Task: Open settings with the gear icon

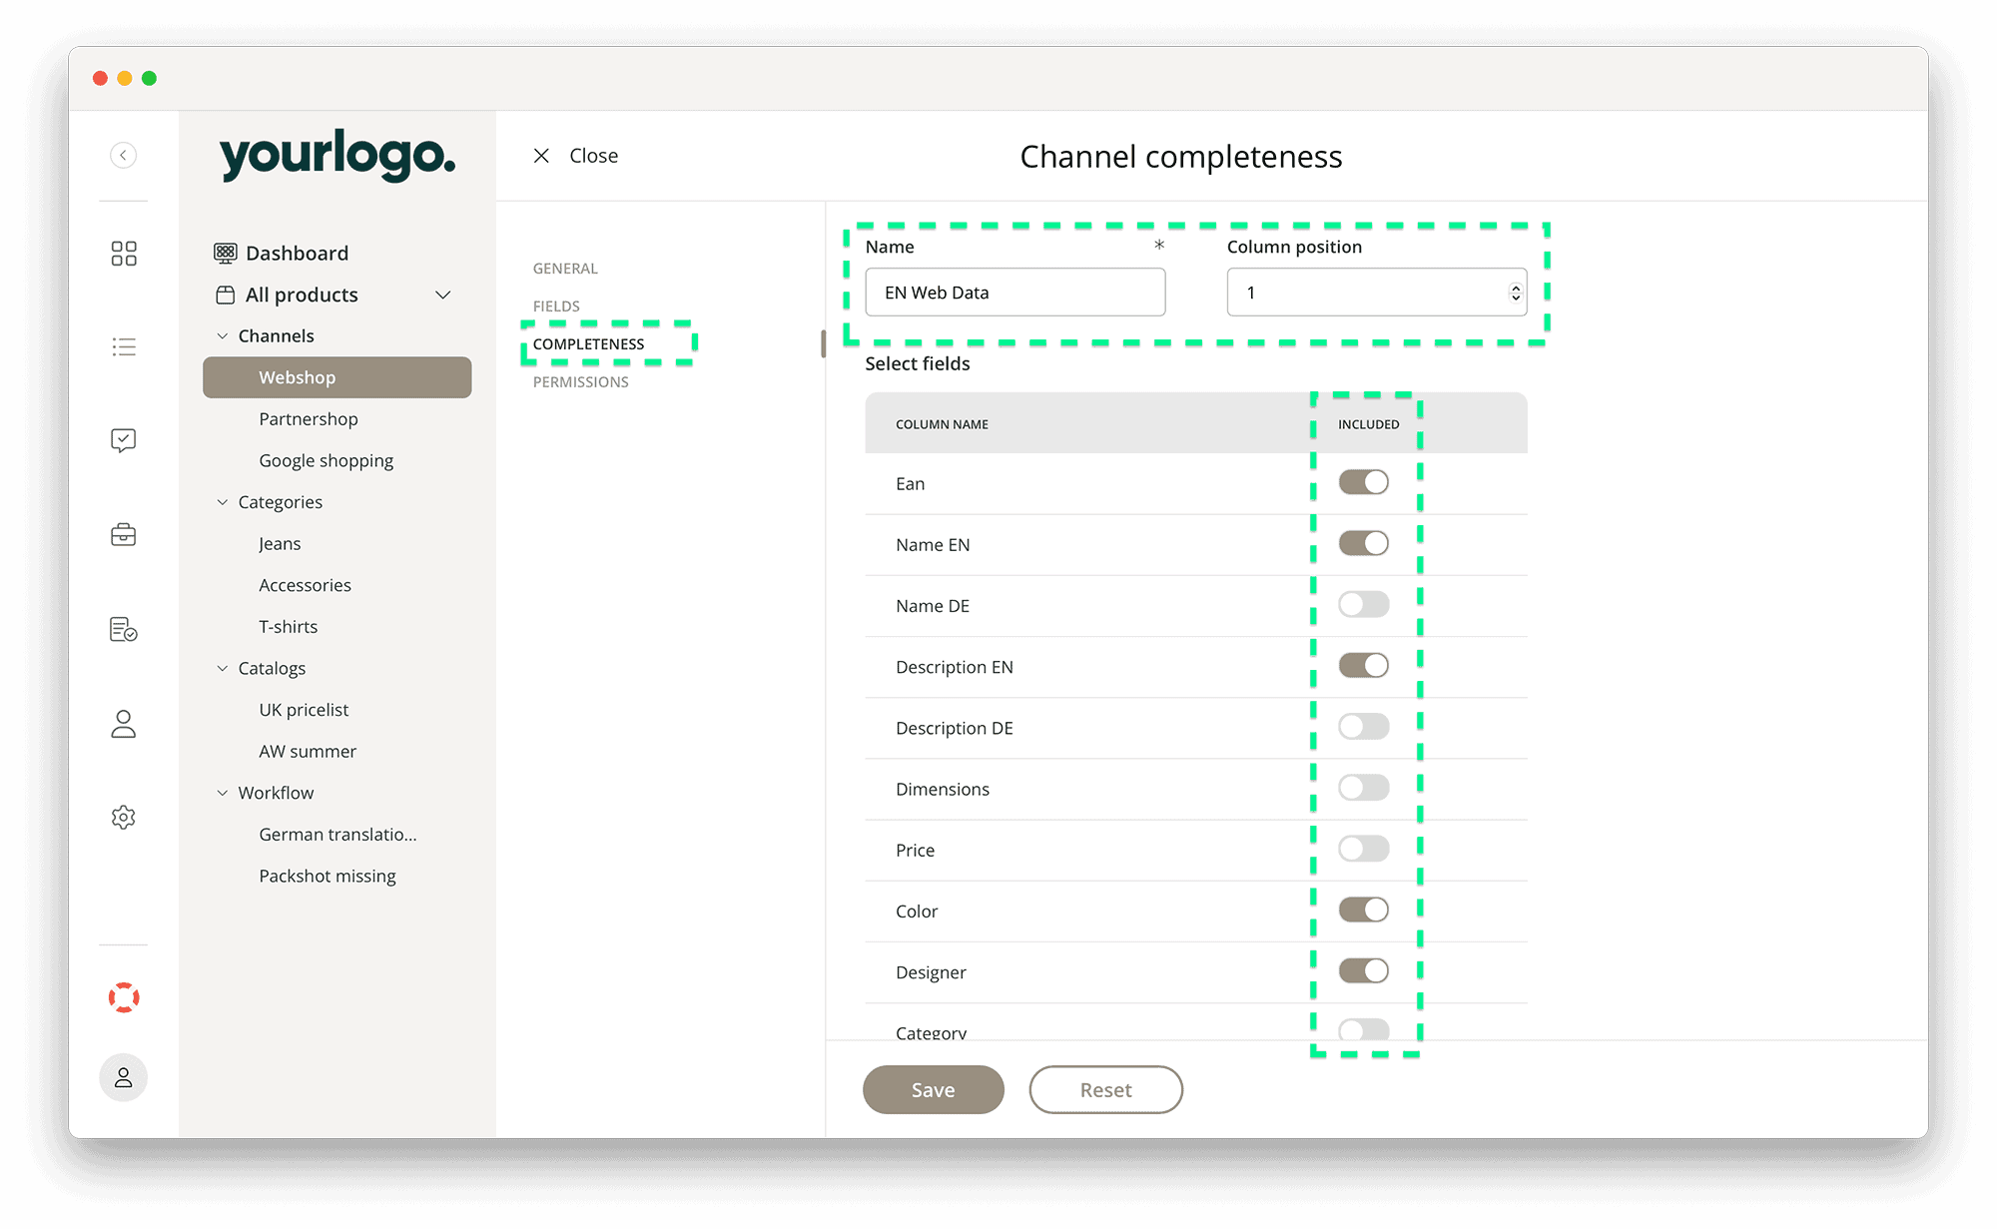Action: (x=123, y=817)
